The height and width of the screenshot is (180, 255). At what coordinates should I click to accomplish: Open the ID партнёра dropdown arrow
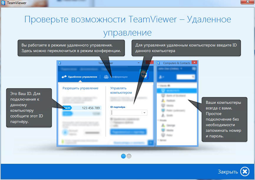[144, 113]
